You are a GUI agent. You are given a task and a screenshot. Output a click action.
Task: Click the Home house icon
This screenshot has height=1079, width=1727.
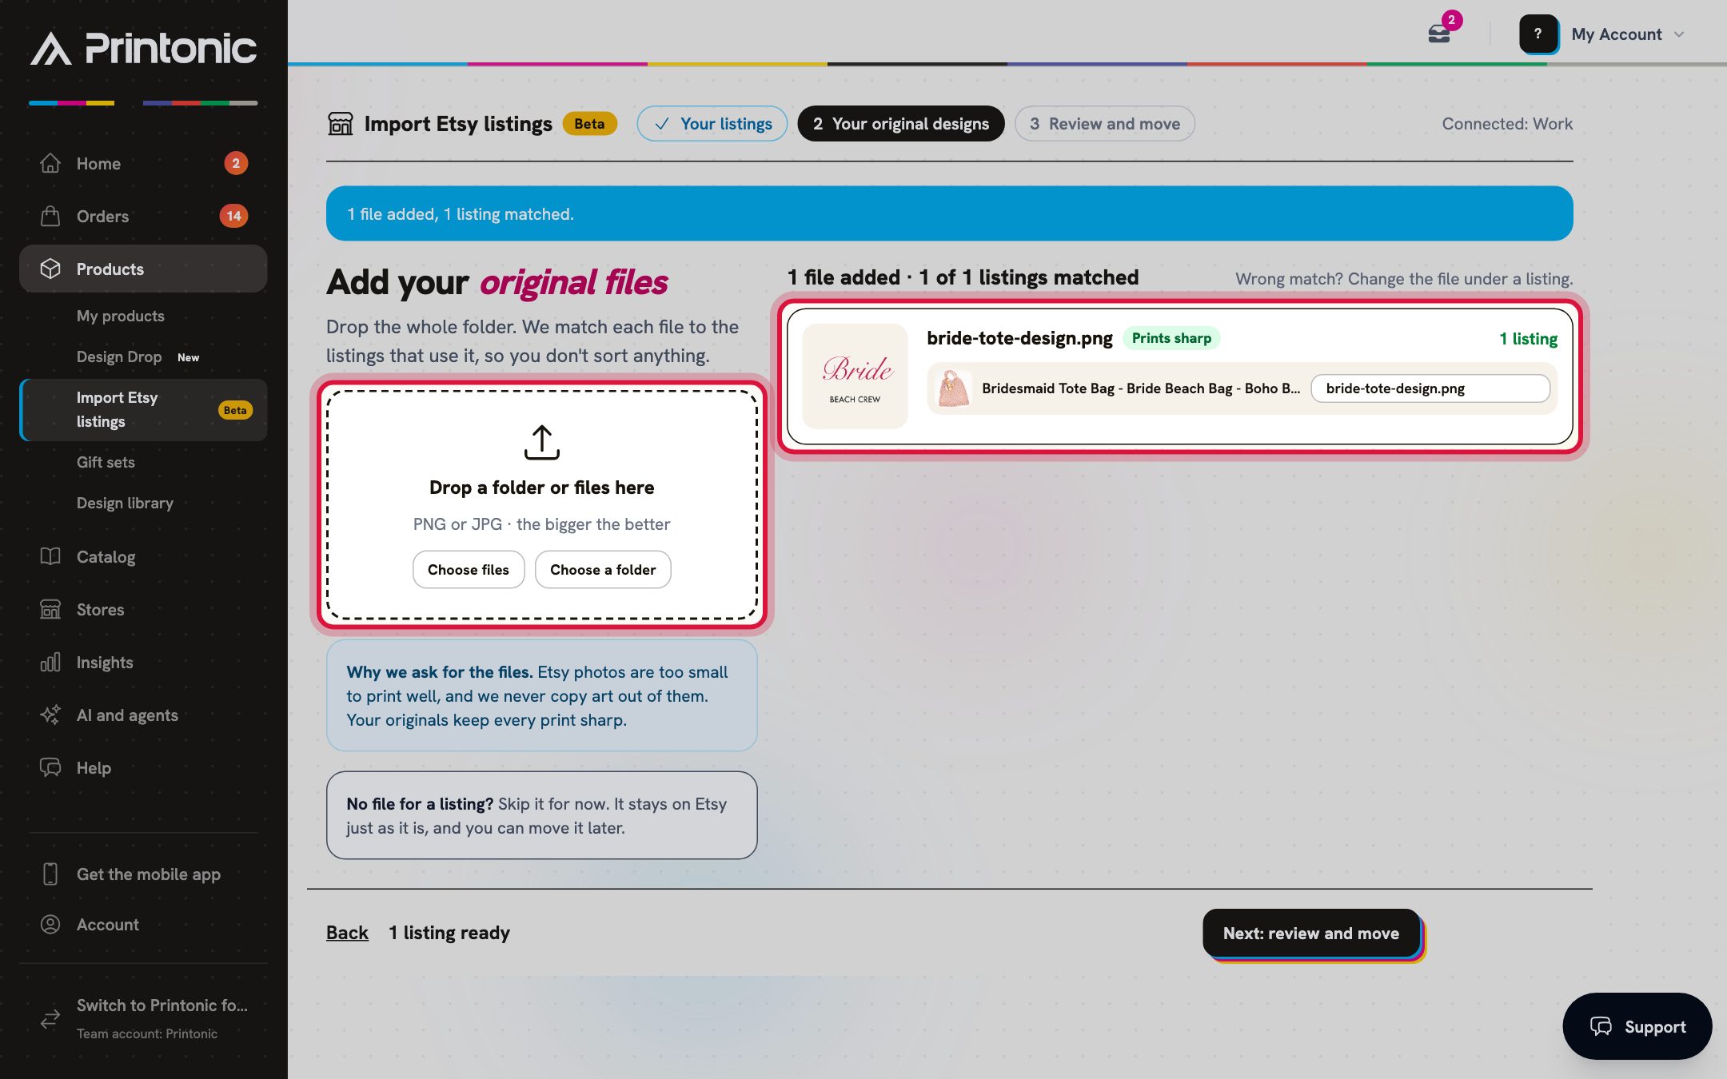coord(50,163)
